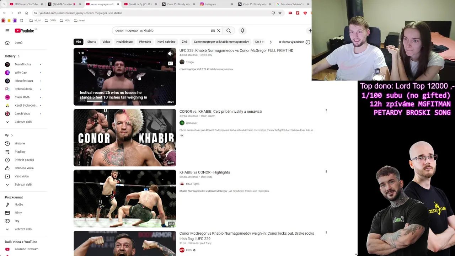
Task: Unmute the previewing UFC 229 video
Action: 171,54
